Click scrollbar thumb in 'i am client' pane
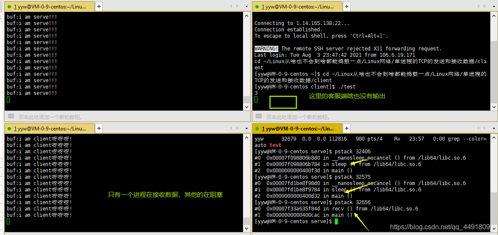498x235 pixels. click(x=246, y=221)
